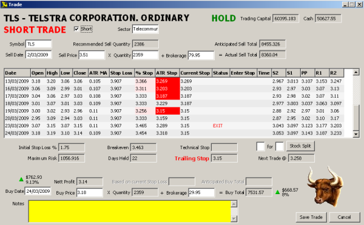Click the % Stop column header
The width and height of the screenshot is (364, 225).
click(145, 73)
